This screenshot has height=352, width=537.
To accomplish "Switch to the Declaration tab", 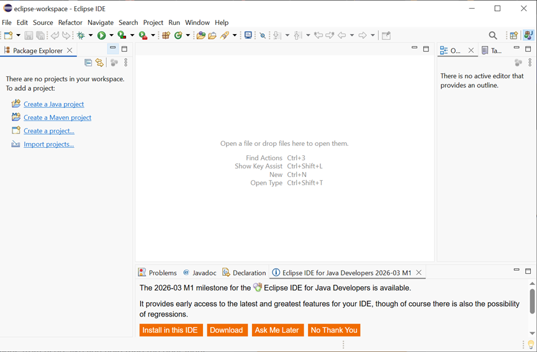I will coord(244,273).
